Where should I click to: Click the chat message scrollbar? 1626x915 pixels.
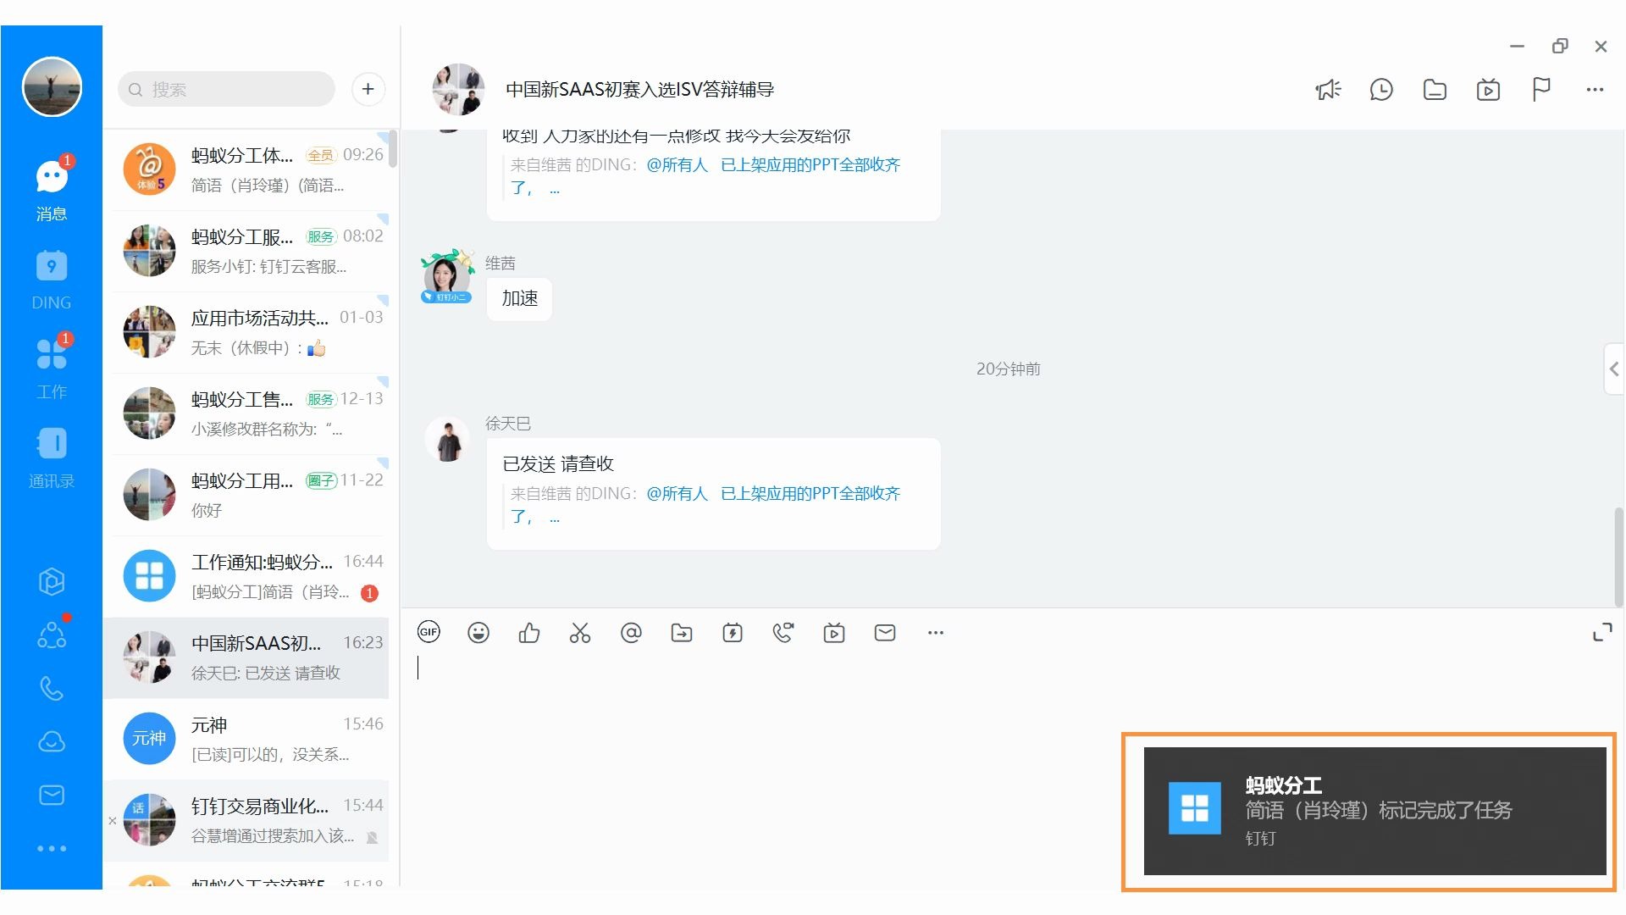(x=1619, y=557)
